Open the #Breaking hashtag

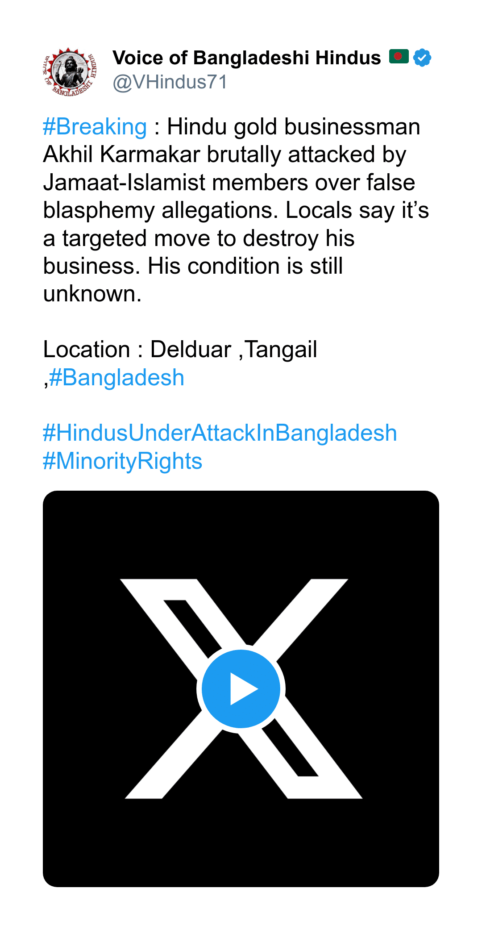pos(95,127)
